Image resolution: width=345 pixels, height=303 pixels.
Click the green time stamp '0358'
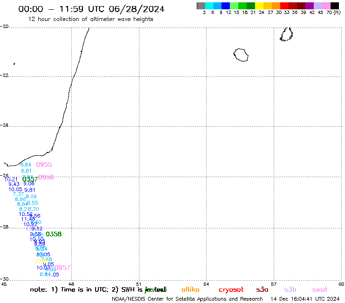tap(54, 234)
